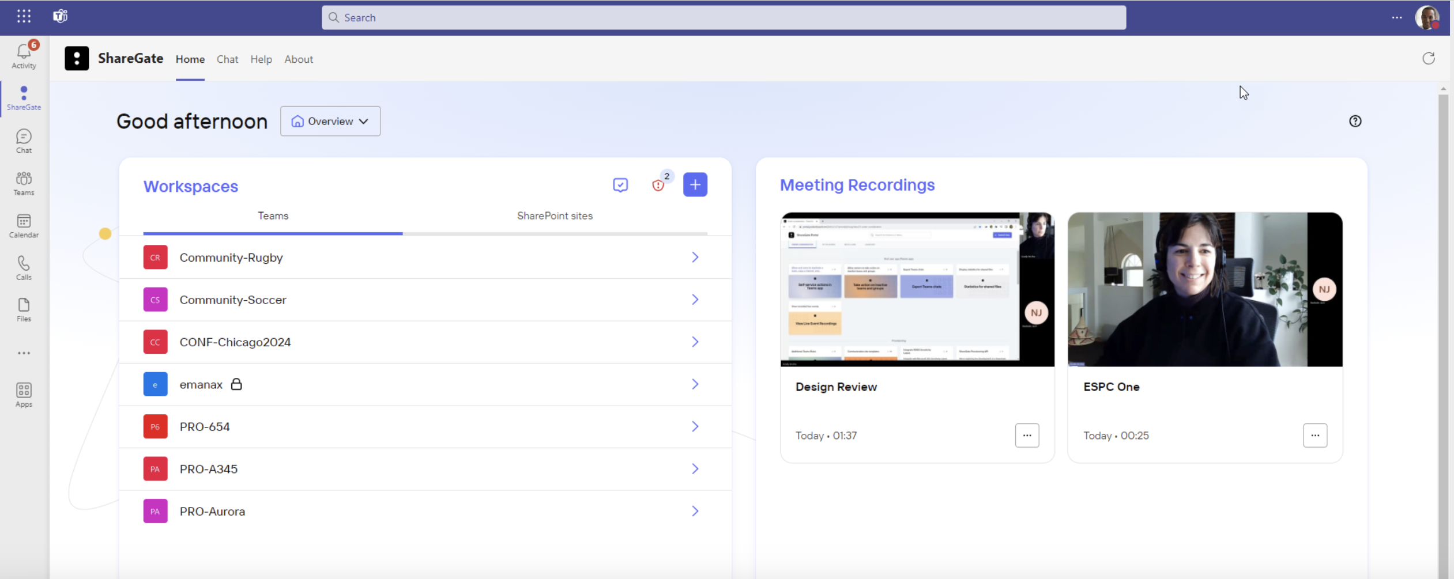Show more apps ellipsis in sidebar
Screen dimensions: 1454x579
click(24, 353)
